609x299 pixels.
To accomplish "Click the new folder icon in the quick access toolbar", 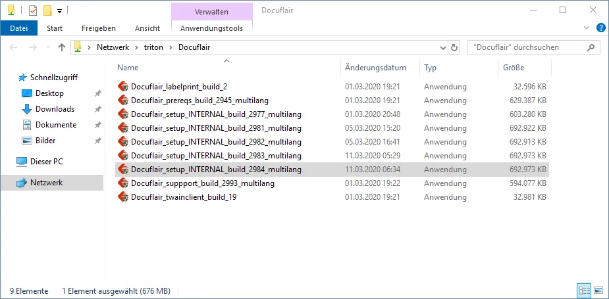I will [x=47, y=11].
